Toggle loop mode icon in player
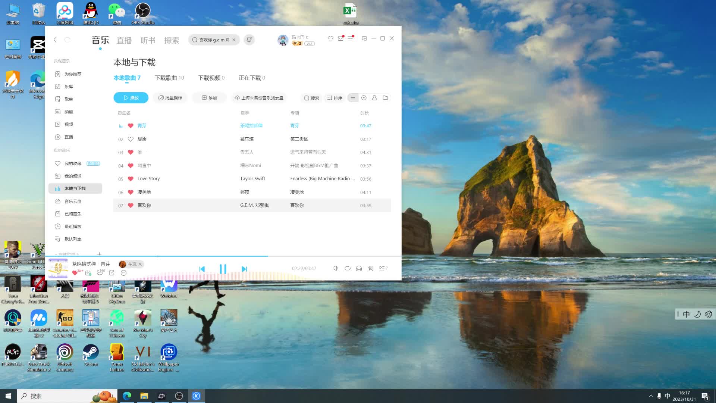 347,268
